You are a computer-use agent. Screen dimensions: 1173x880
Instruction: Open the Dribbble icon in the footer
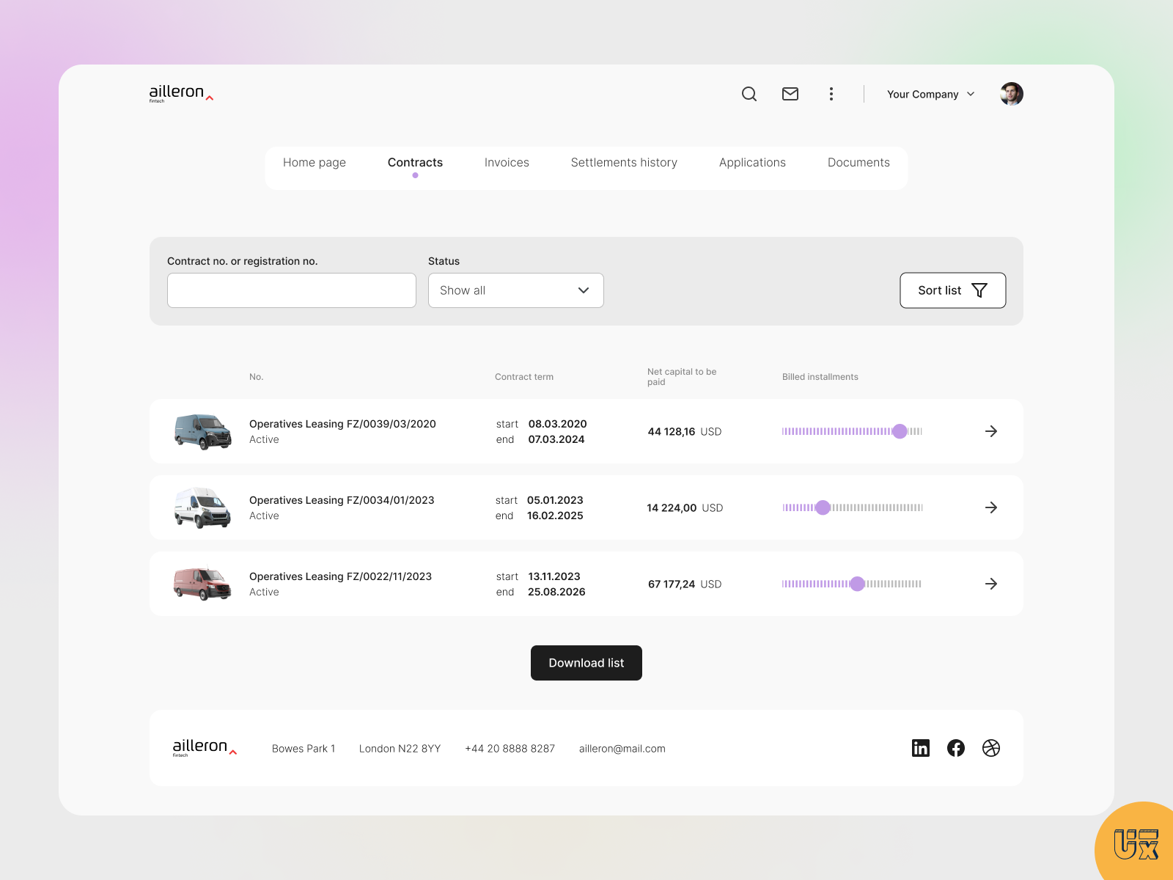point(990,748)
